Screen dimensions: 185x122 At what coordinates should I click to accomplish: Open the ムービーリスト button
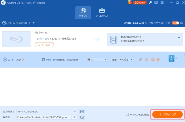44,45
